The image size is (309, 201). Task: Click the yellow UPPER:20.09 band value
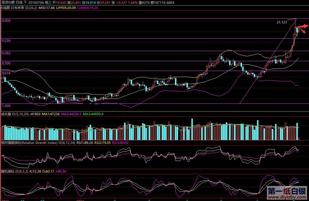(x=66, y=8)
